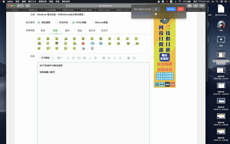Apply strikethrough formatting in editor toolbar
230x144 pixels.
pyautogui.click(x=120, y=58)
